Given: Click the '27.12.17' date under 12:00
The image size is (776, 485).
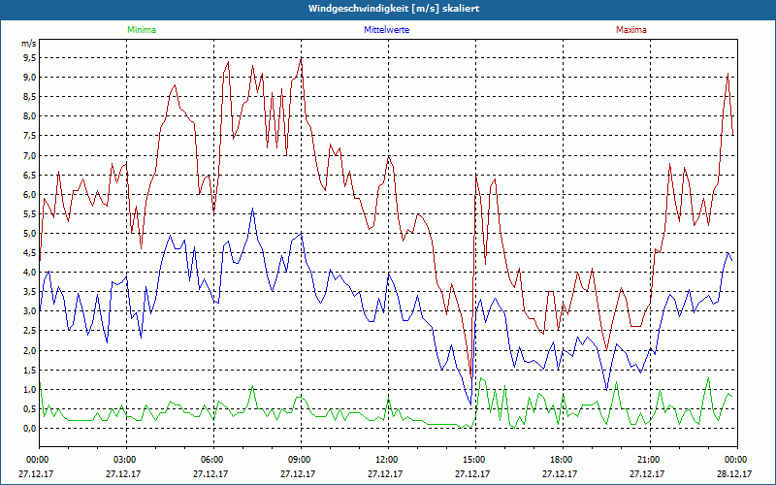Looking at the screenshot, I should 385,473.
